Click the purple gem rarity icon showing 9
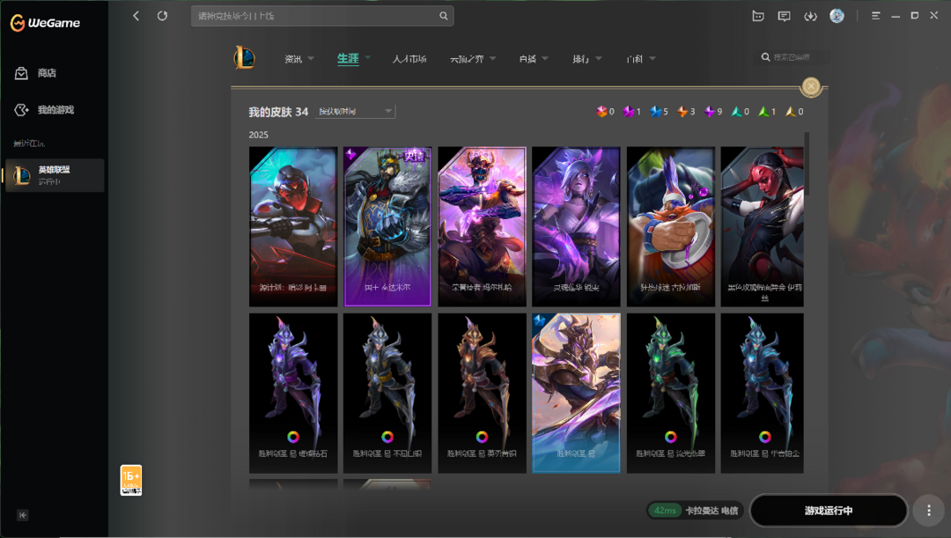Viewport: 951px width, 538px height. [x=709, y=112]
